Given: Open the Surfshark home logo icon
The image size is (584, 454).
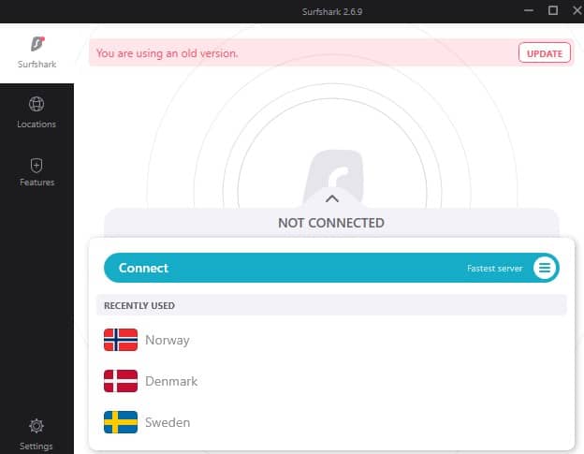Looking at the screenshot, I should tap(37, 44).
